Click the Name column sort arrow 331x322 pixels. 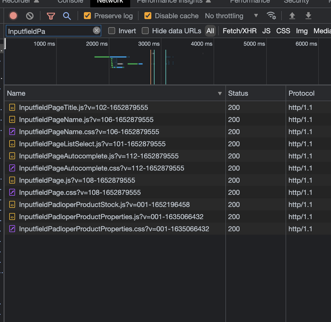click(x=220, y=94)
